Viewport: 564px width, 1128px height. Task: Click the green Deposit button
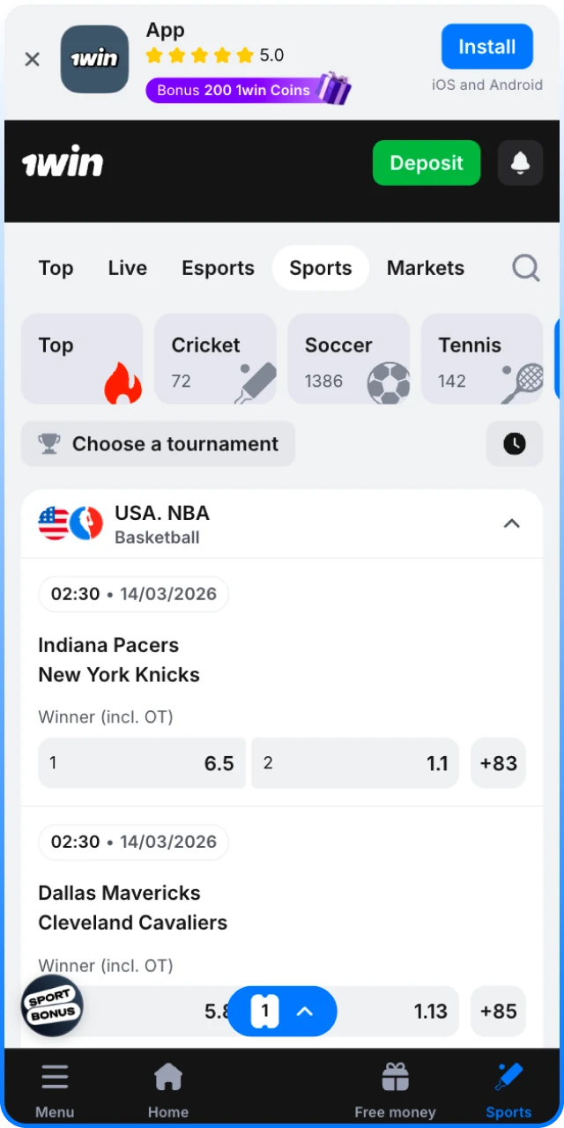(x=427, y=163)
